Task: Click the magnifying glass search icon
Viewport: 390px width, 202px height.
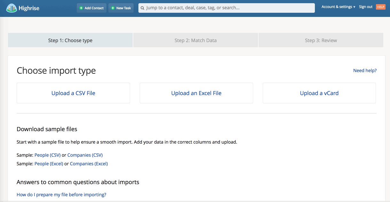Action: (142, 8)
